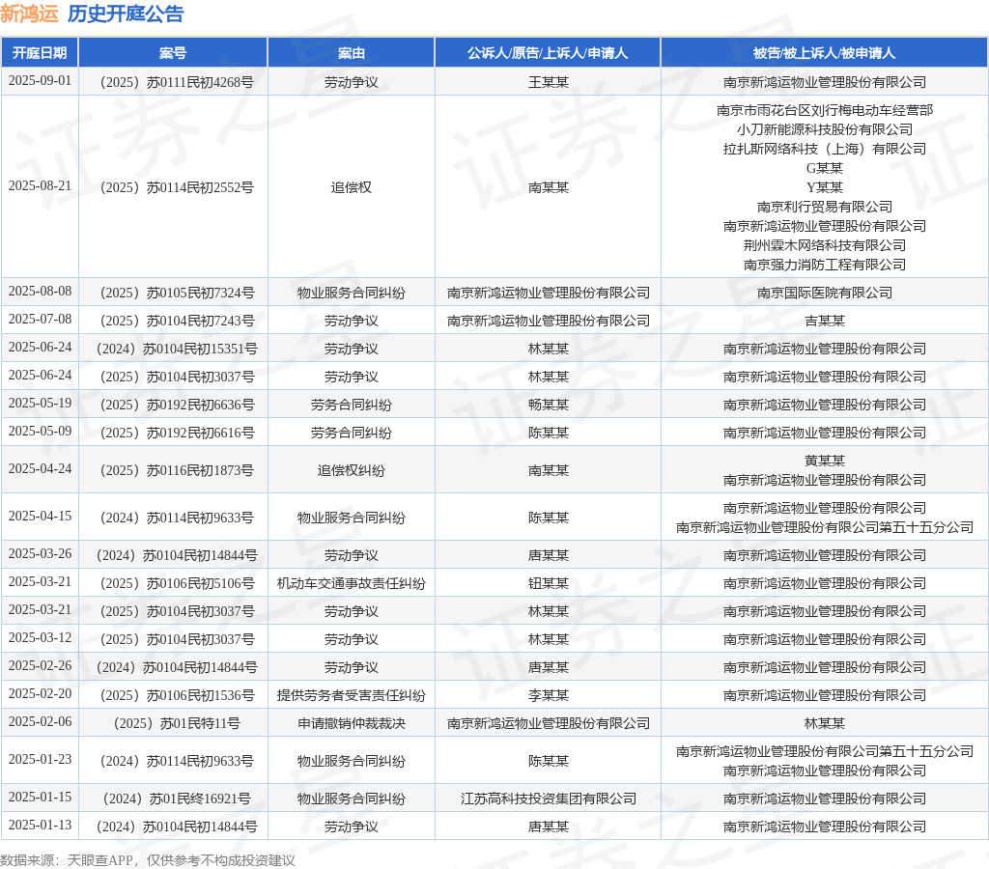989x869 pixels.
Task: Select the date 2025-09-01
Action: 40,81
